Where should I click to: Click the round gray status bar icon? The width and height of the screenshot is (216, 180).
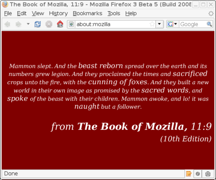[198, 174]
